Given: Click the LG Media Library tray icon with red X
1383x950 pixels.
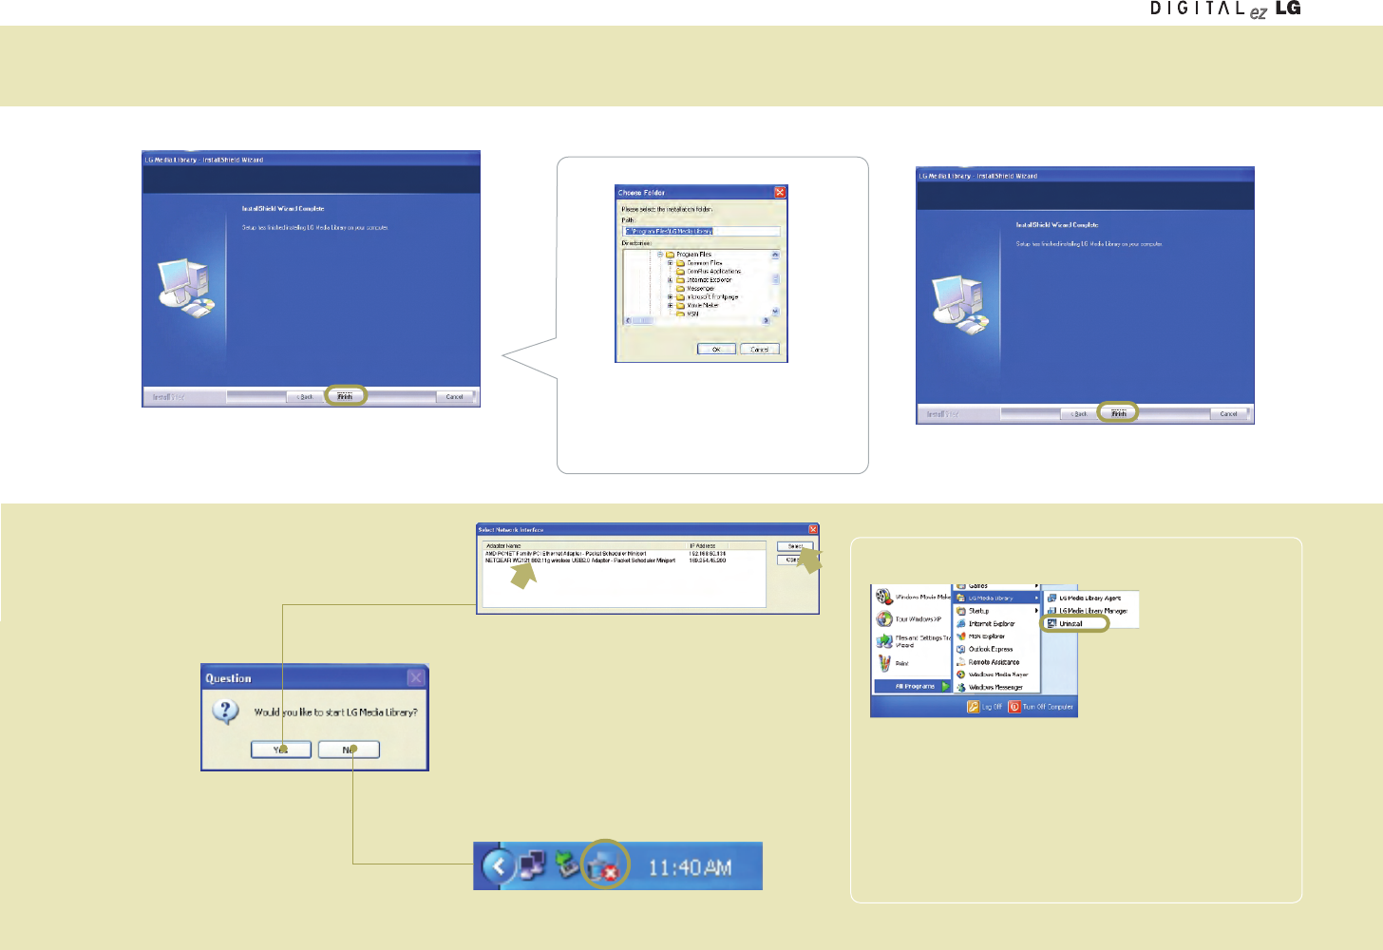Looking at the screenshot, I should click(604, 866).
